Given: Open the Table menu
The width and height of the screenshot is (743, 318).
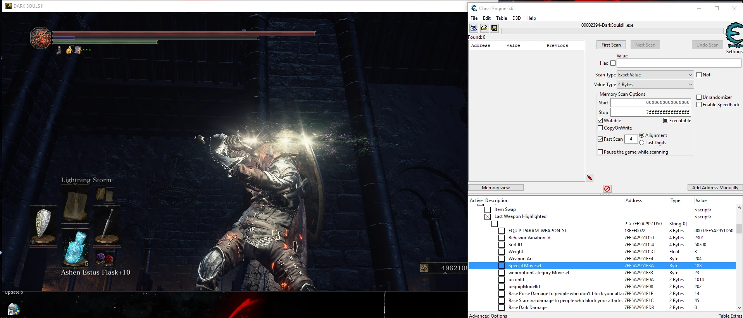Looking at the screenshot, I should point(502,18).
